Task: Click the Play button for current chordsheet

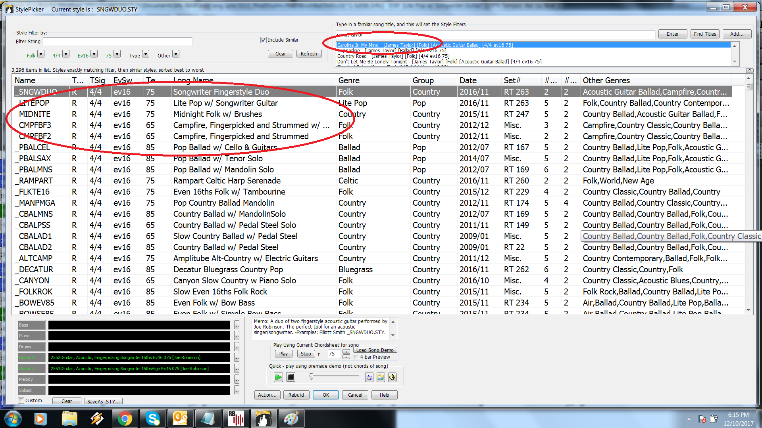Action: point(283,354)
